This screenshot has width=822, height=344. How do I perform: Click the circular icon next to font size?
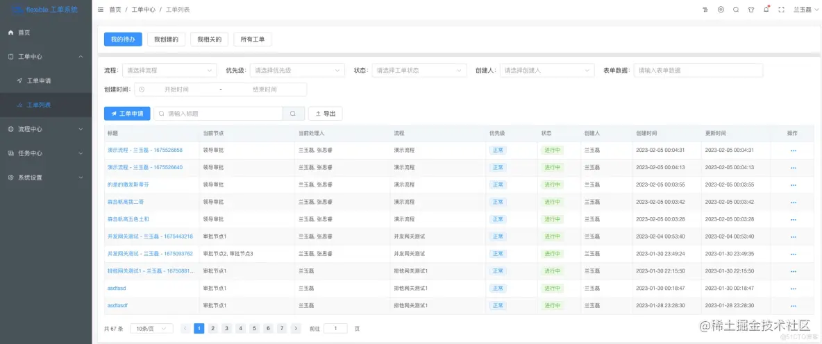coord(721,10)
